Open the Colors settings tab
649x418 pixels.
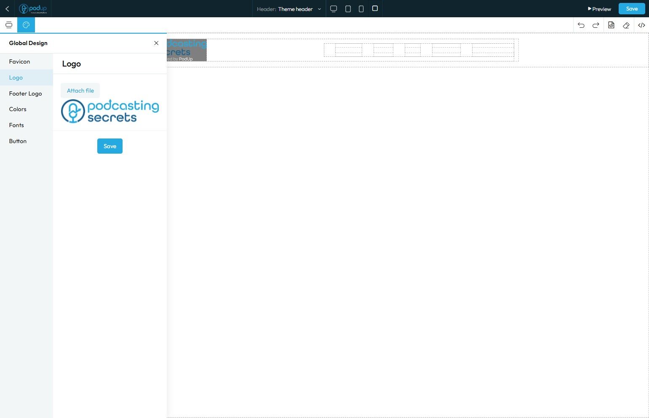coord(27,109)
